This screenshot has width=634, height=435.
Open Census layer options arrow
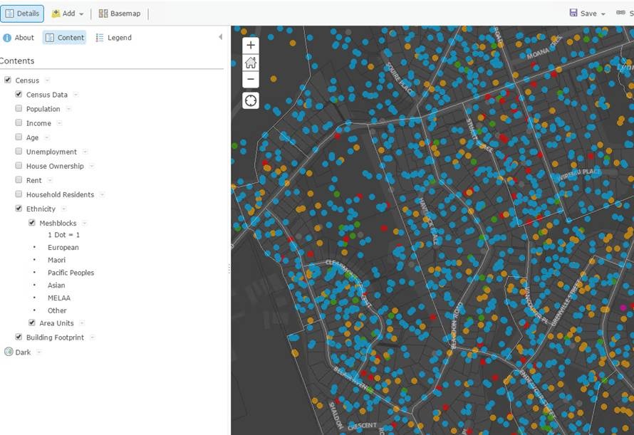pyautogui.click(x=47, y=80)
